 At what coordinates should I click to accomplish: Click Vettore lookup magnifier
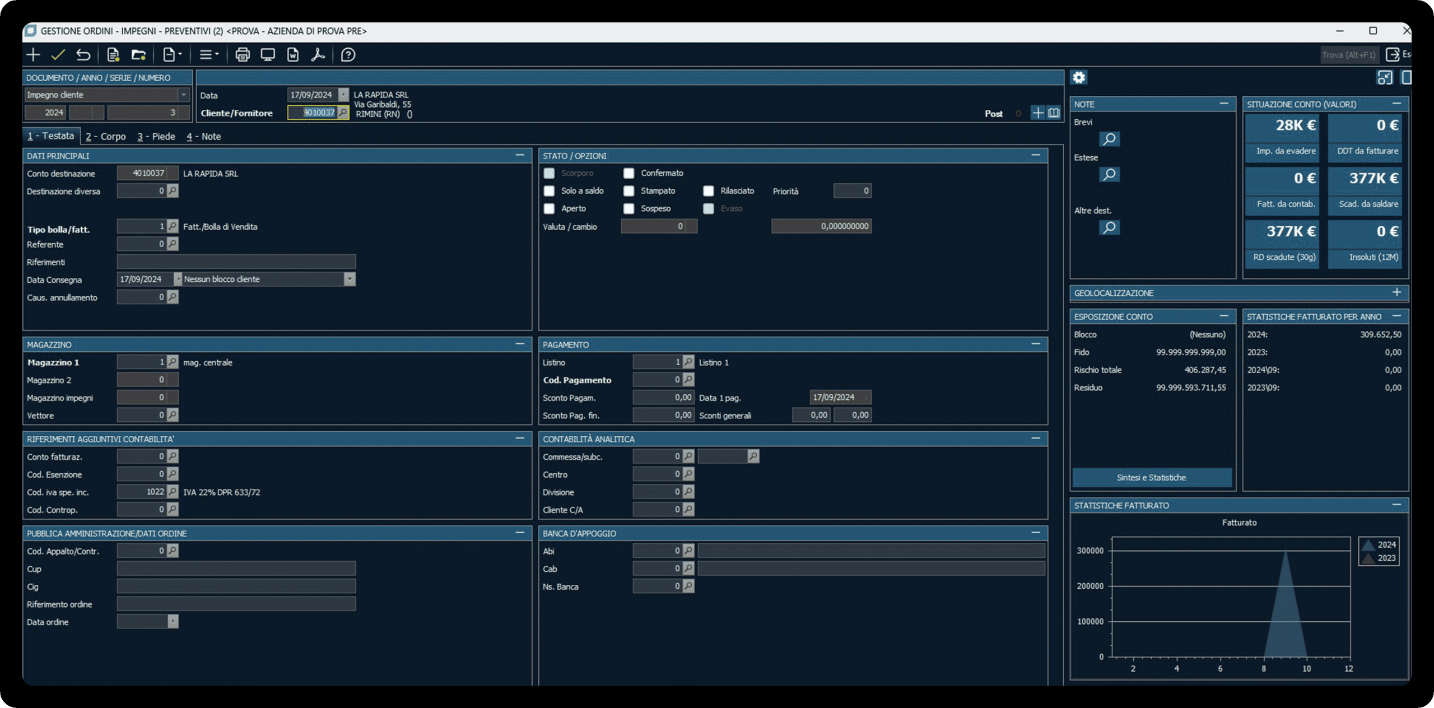(x=173, y=414)
